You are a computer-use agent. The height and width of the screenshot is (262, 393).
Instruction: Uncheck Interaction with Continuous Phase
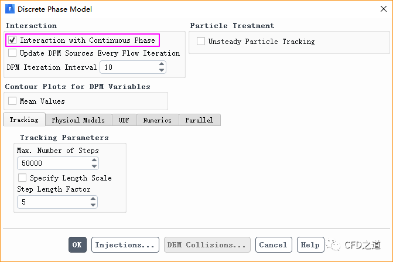pyautogui.click(x=12, y=40)
